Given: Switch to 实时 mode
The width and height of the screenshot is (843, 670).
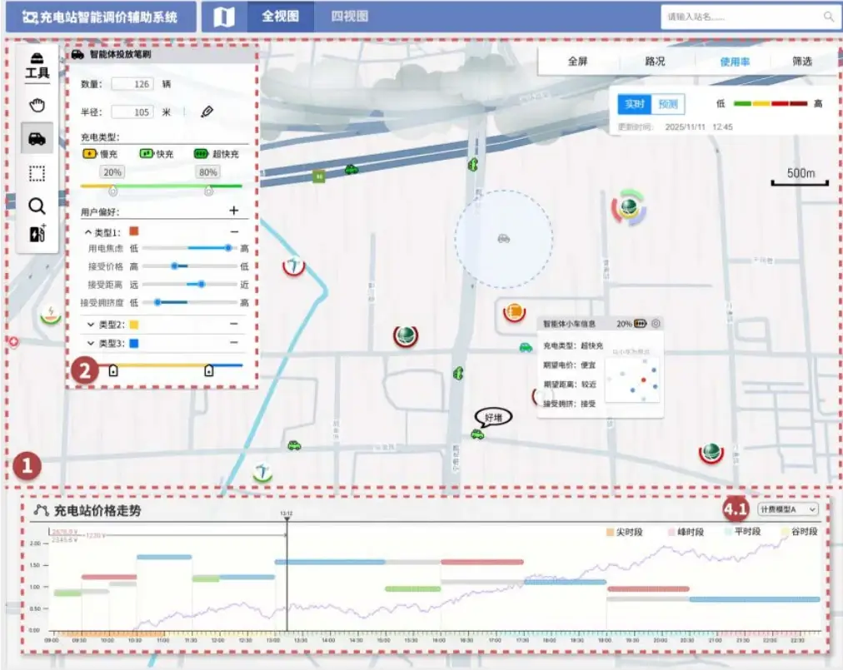Looking at the screenshot, I should pos(635,104).
